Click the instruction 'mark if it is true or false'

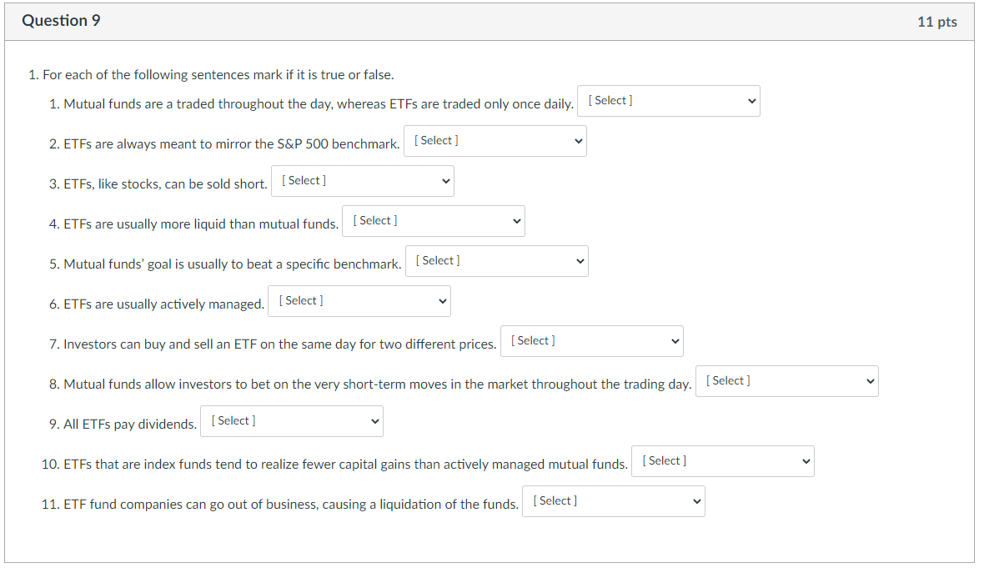(x=324, y=75)
